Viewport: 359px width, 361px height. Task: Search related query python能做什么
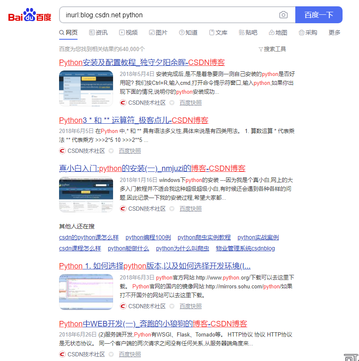[x=128, y=248]
